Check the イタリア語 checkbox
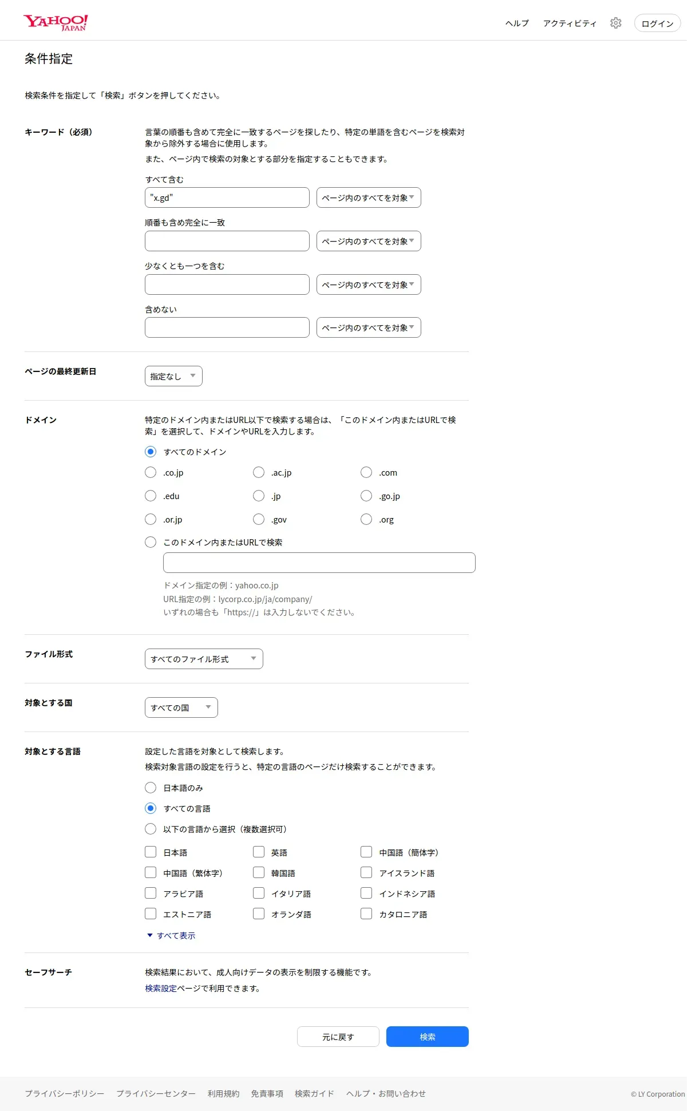This screenshot has height=1111, width=700. (259, 893)
